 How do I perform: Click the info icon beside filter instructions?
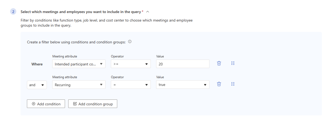pos(130,42)
